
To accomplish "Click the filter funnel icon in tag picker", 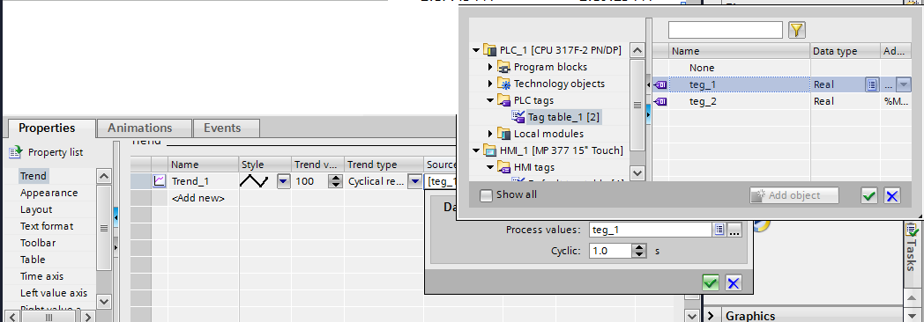I will click(797, 30).
